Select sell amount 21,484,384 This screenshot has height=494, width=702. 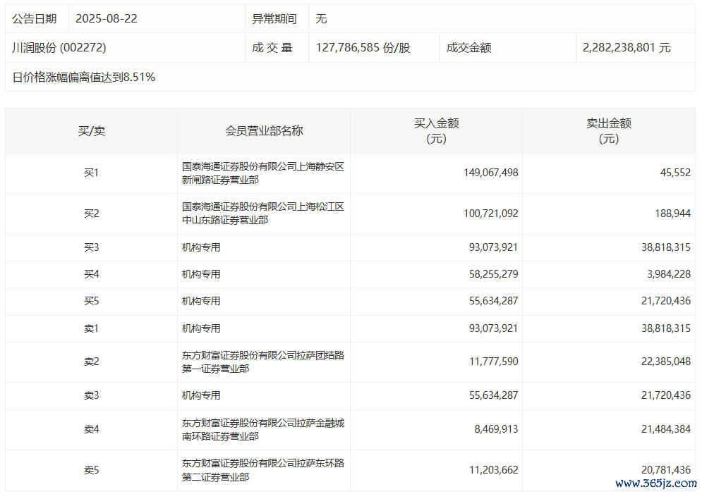(x=666, y=429)
